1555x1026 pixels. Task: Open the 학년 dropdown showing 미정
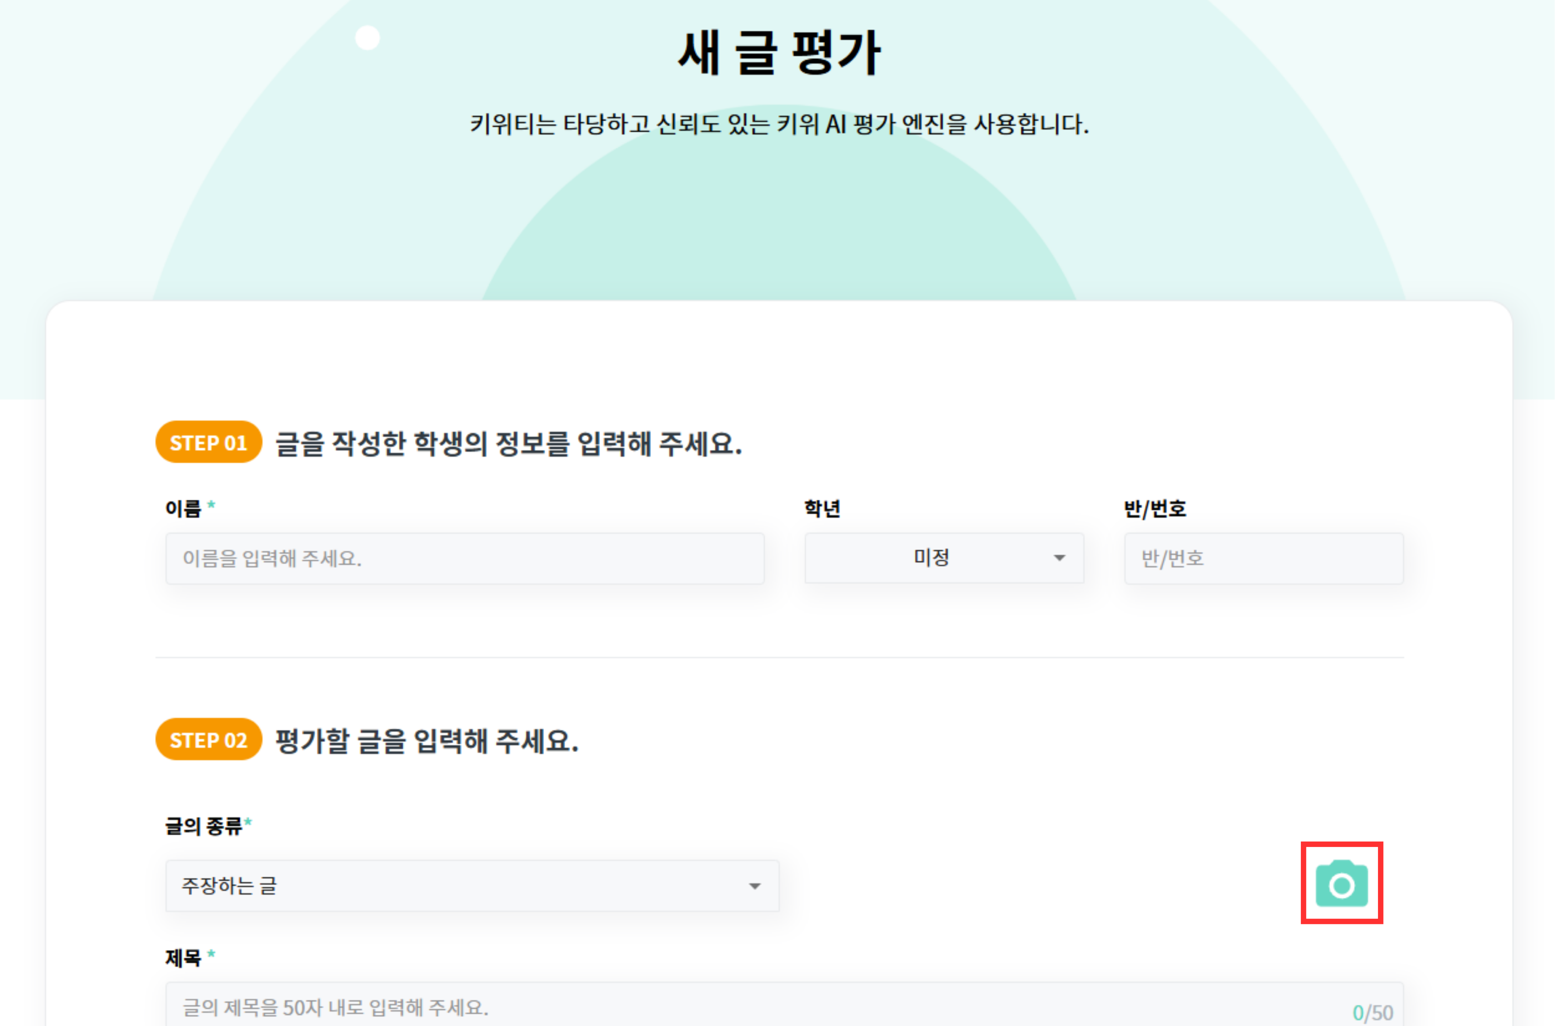point(944,558)
